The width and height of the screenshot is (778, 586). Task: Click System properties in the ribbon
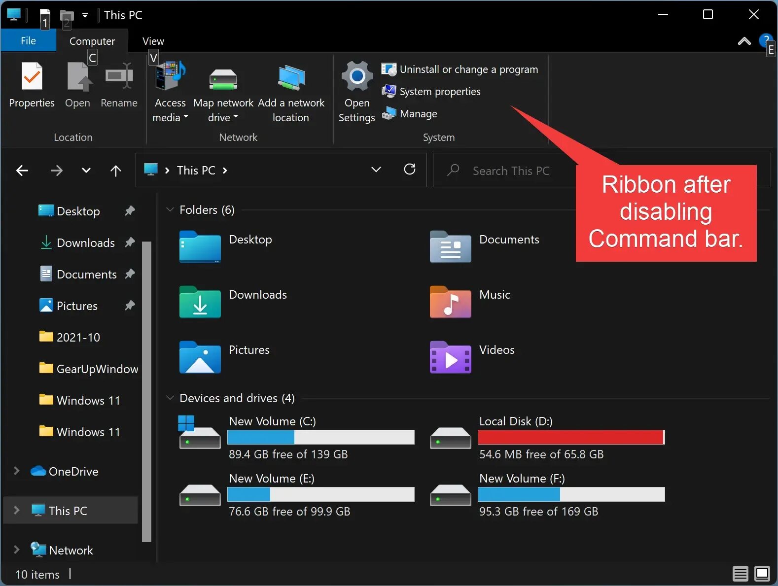(431, 92)
